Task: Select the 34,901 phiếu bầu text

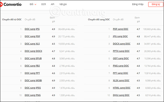Action: click(152, 44)
